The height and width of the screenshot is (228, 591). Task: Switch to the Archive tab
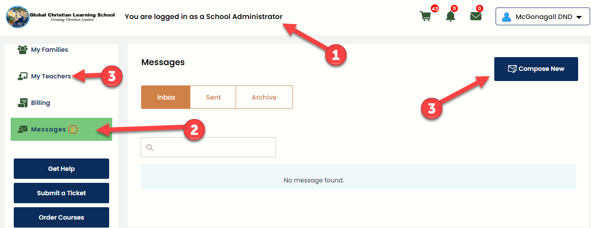pyautogui.click(x=264, y=97)
